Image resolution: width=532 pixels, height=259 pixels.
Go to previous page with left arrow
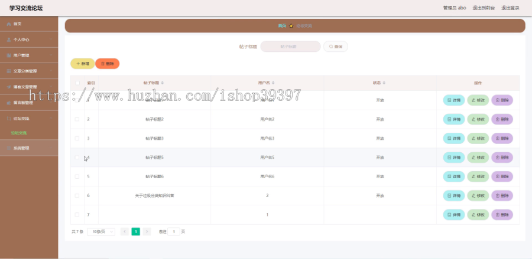pos(125,232)
